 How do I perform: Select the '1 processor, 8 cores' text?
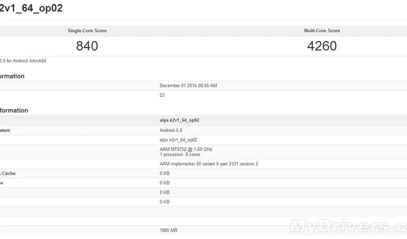coord(180,155)
